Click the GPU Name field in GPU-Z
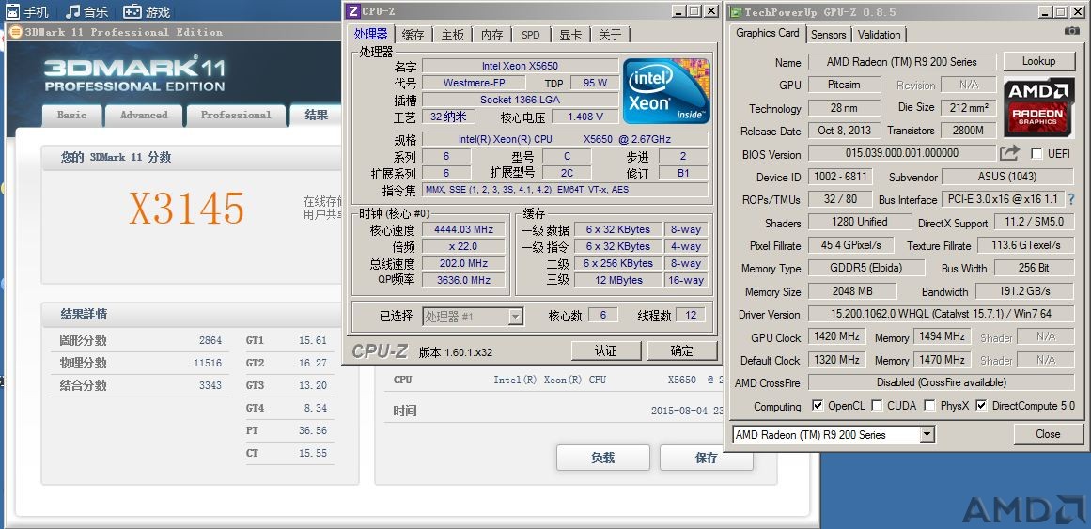 tap(902, 62)
